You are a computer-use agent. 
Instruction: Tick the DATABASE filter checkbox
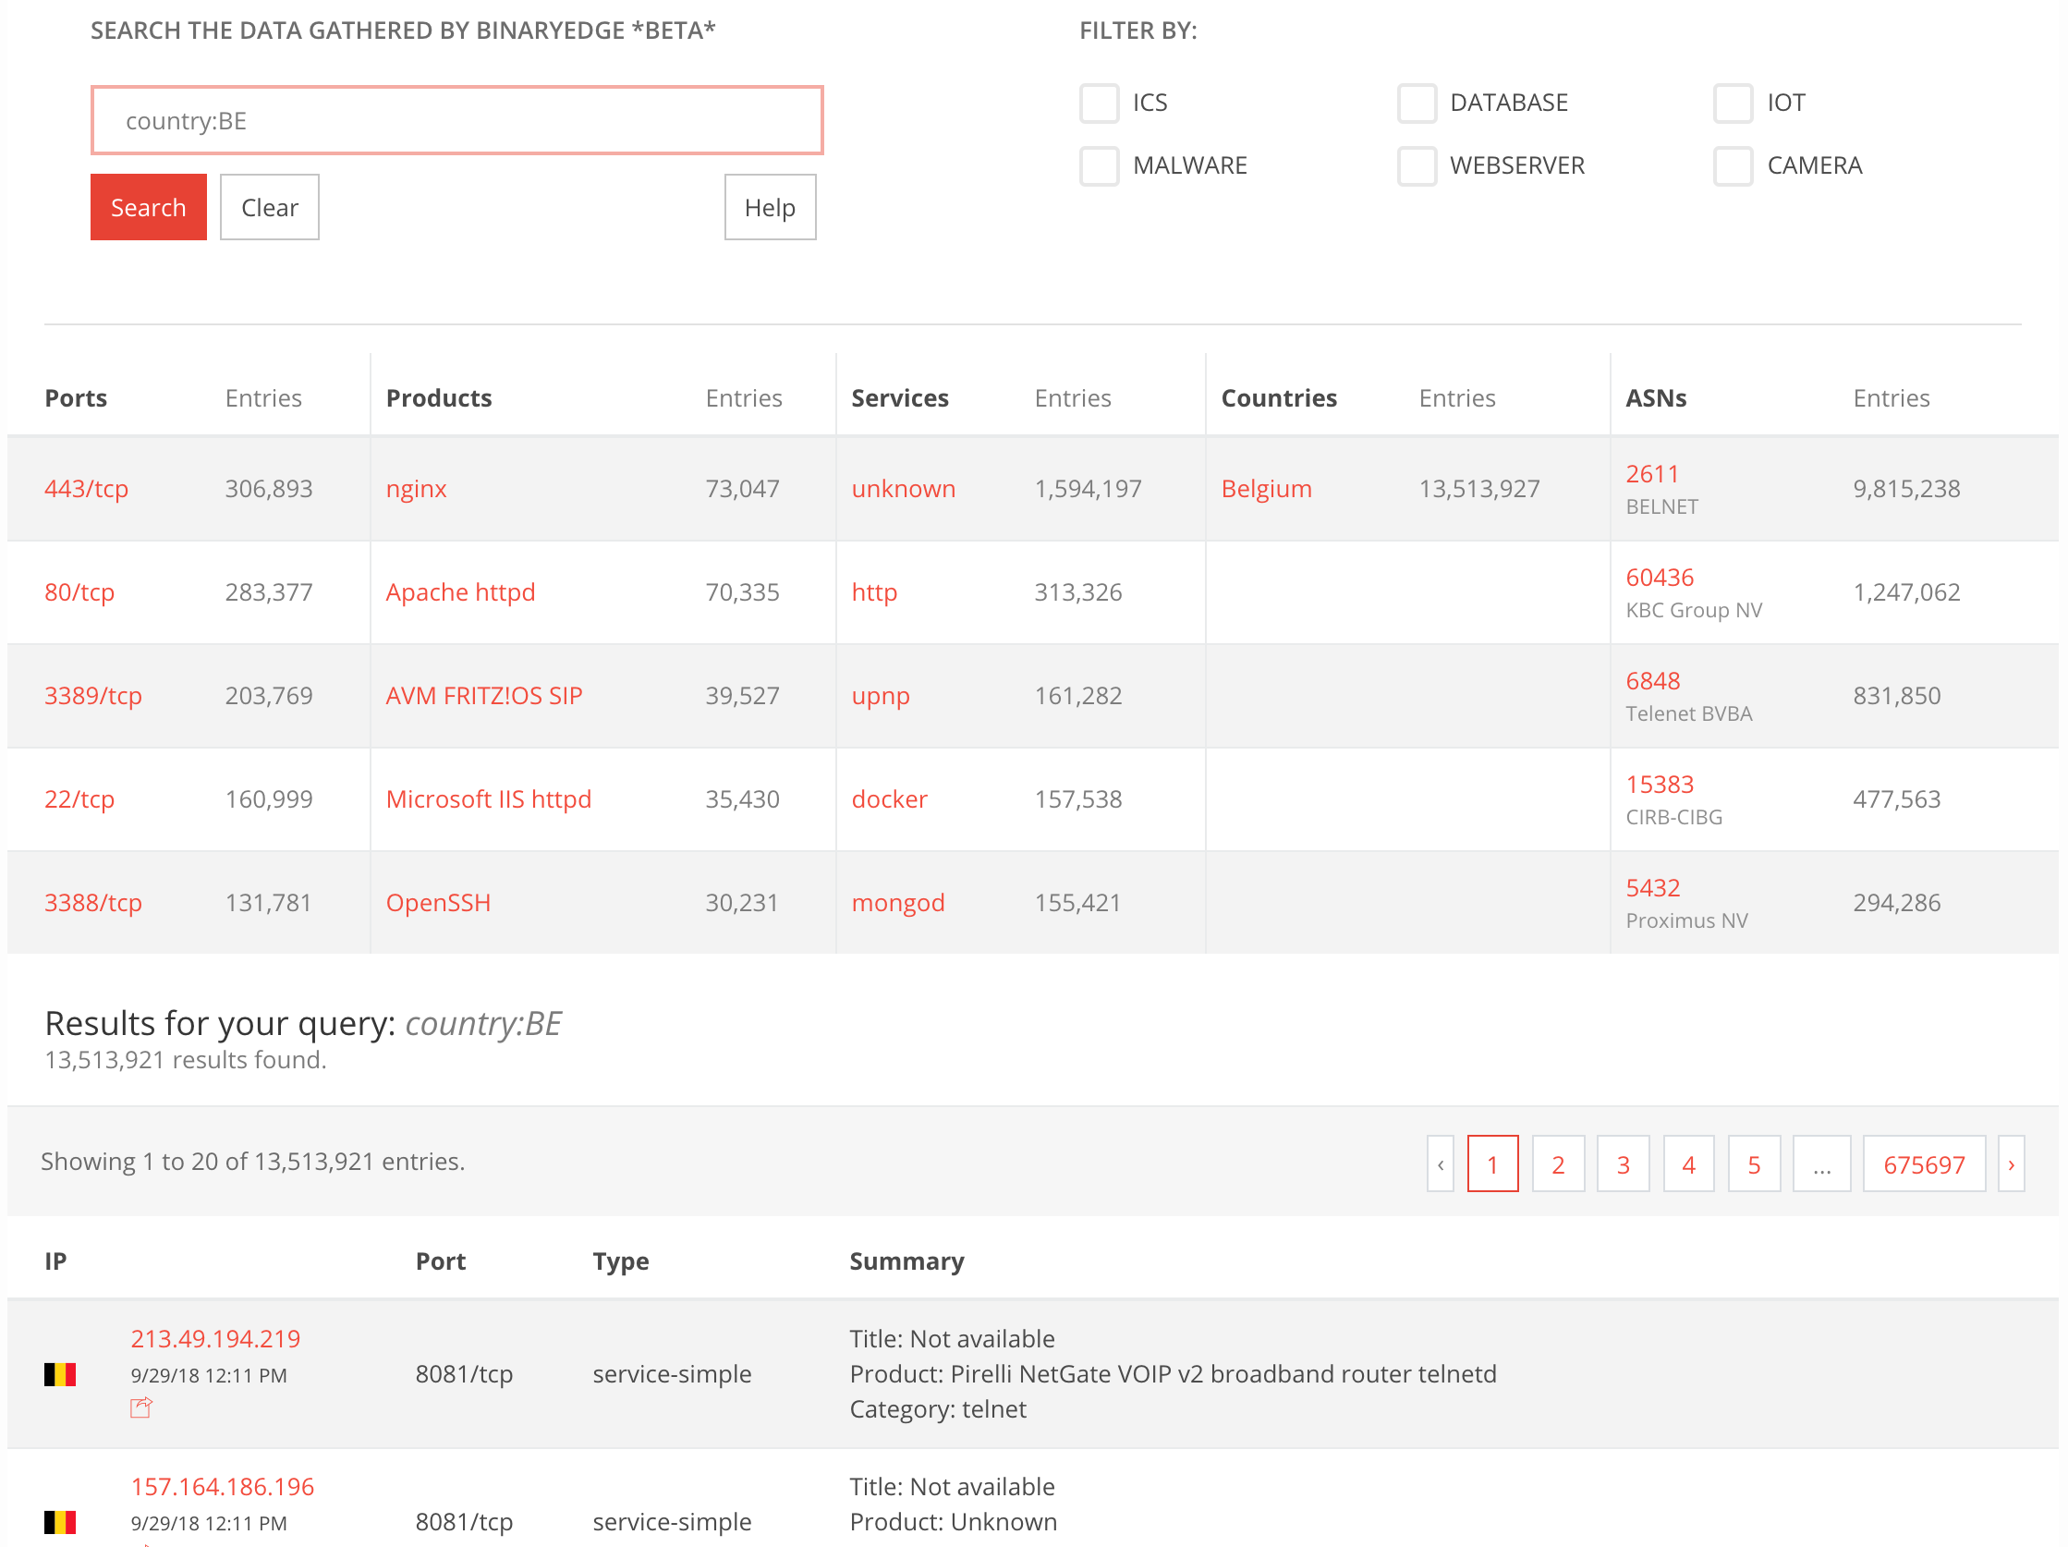tap(1417, 103)
